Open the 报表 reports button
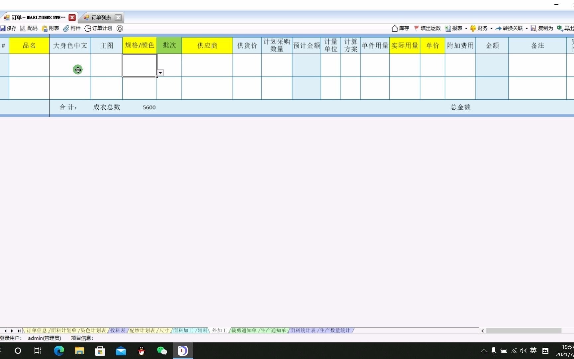Image resolution: width=574 pixels, height=359 pixels. point(454,28)
